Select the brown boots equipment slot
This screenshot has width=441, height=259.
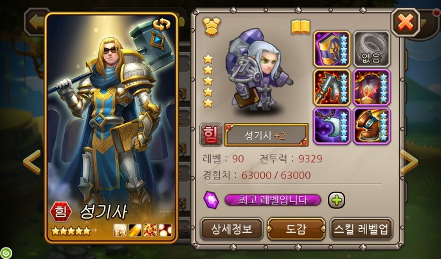tap(372, 126)
